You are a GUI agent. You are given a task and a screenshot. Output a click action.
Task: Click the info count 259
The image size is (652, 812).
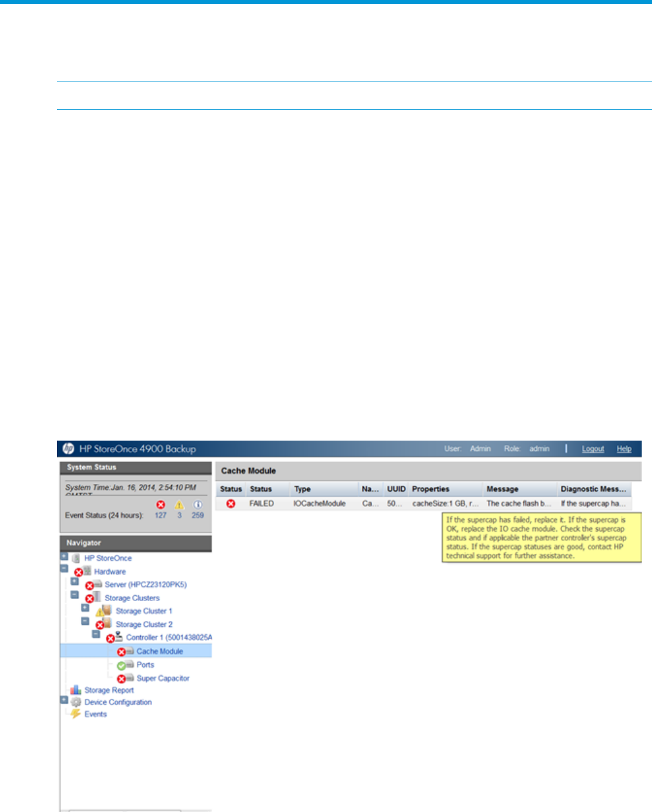click(198, 516)
